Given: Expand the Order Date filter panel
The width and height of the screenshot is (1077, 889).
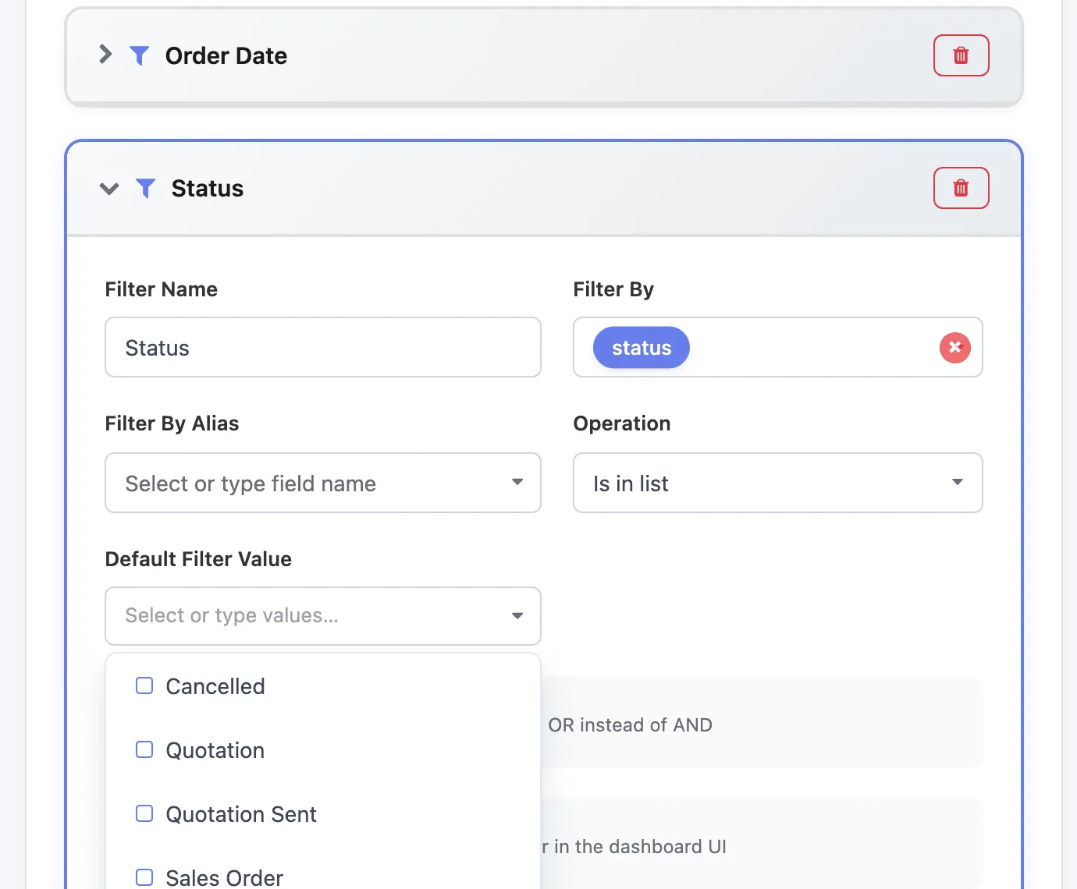Looking at the screenshot, I should (x=105, y=55).
